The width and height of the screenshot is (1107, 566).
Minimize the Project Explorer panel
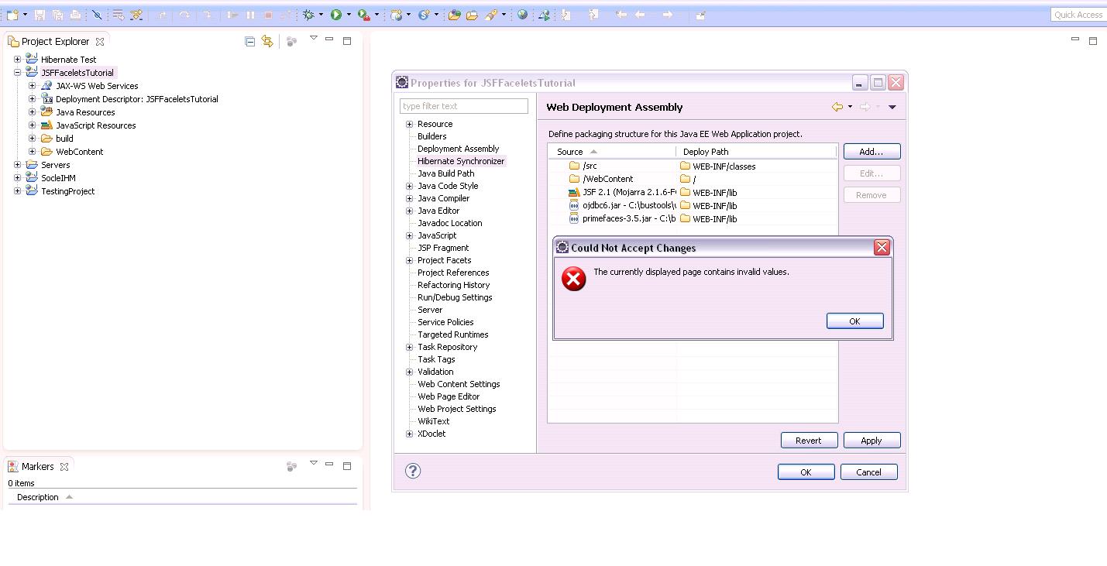click(x=329, y=39)
